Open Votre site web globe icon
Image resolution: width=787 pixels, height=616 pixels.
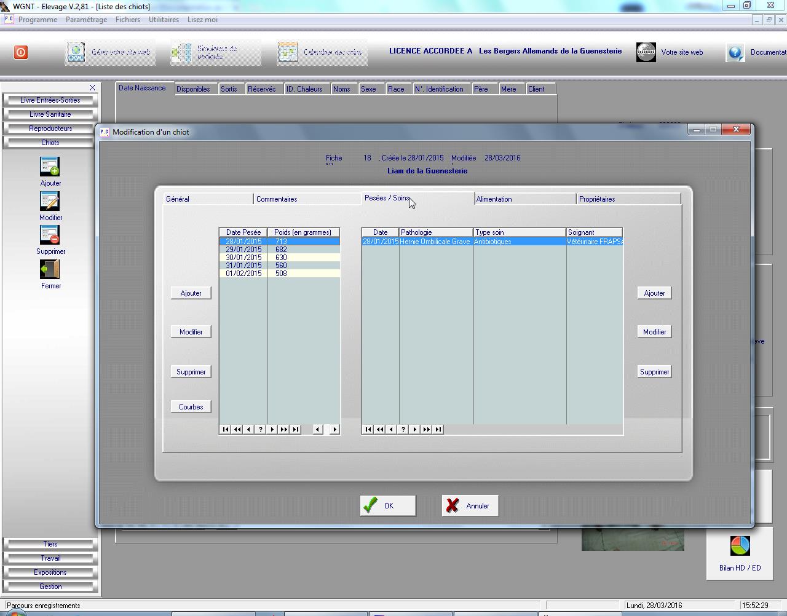point(646,52)
